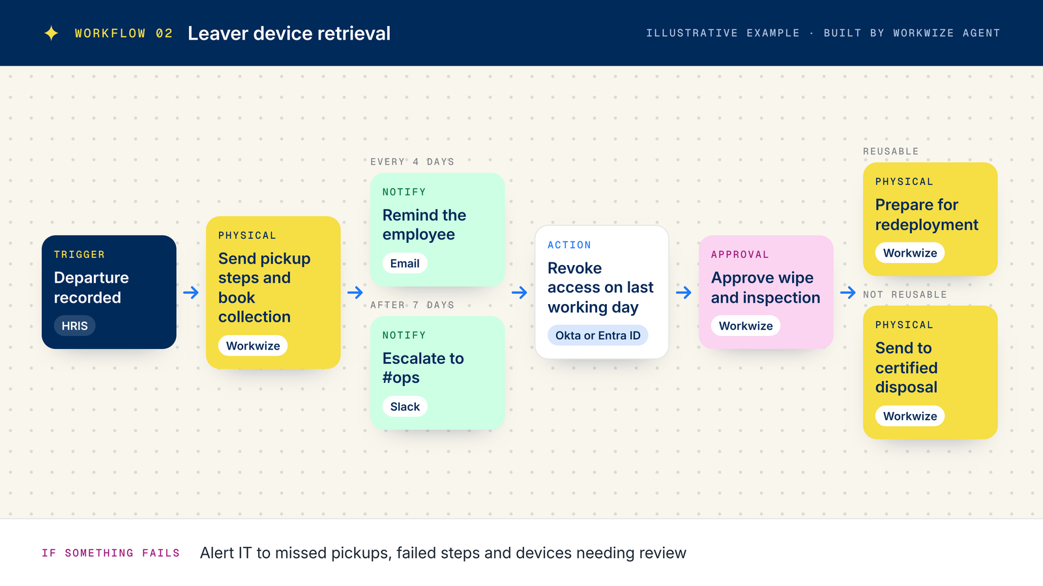Viewport: 1043px width, 586px height.
Task: Click the Slack tag
Action: point(405,406)
